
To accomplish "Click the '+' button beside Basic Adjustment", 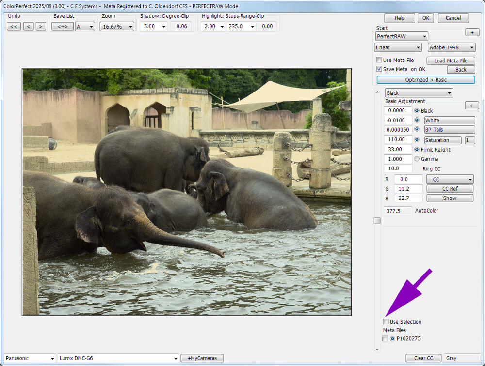I will (x=472, y=106).
